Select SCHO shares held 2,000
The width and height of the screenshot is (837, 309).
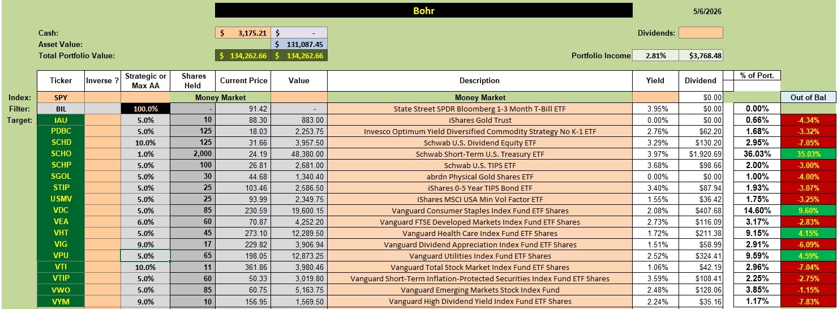(x=193, y=154)
